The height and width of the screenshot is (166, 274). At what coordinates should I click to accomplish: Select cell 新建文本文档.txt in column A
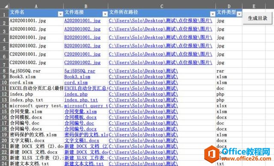pyautogui.click(x=36, y=164)
